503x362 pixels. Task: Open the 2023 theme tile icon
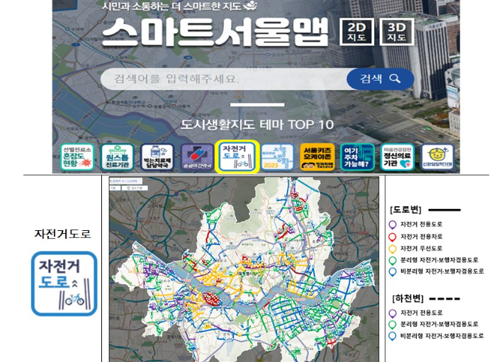[x=277, y=157]
